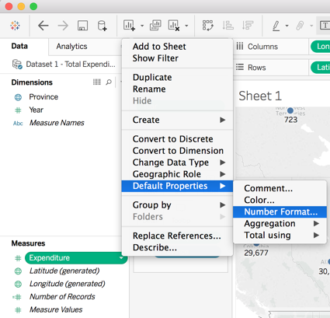This screenshot has height=318, width=330.
Task: Open the new worksheet dropdown arrow
Action: tap(142, 26)
